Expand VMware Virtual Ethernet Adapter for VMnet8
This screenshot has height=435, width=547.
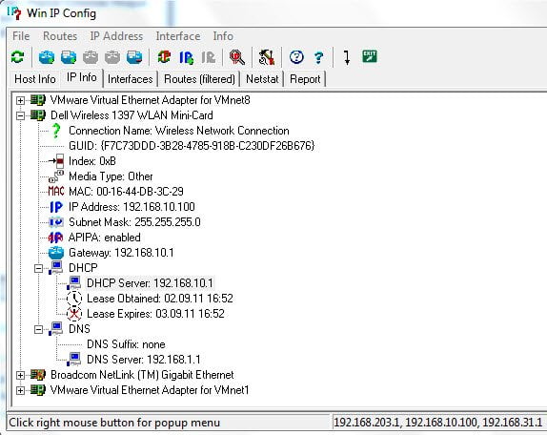click(x=21, y=100)
